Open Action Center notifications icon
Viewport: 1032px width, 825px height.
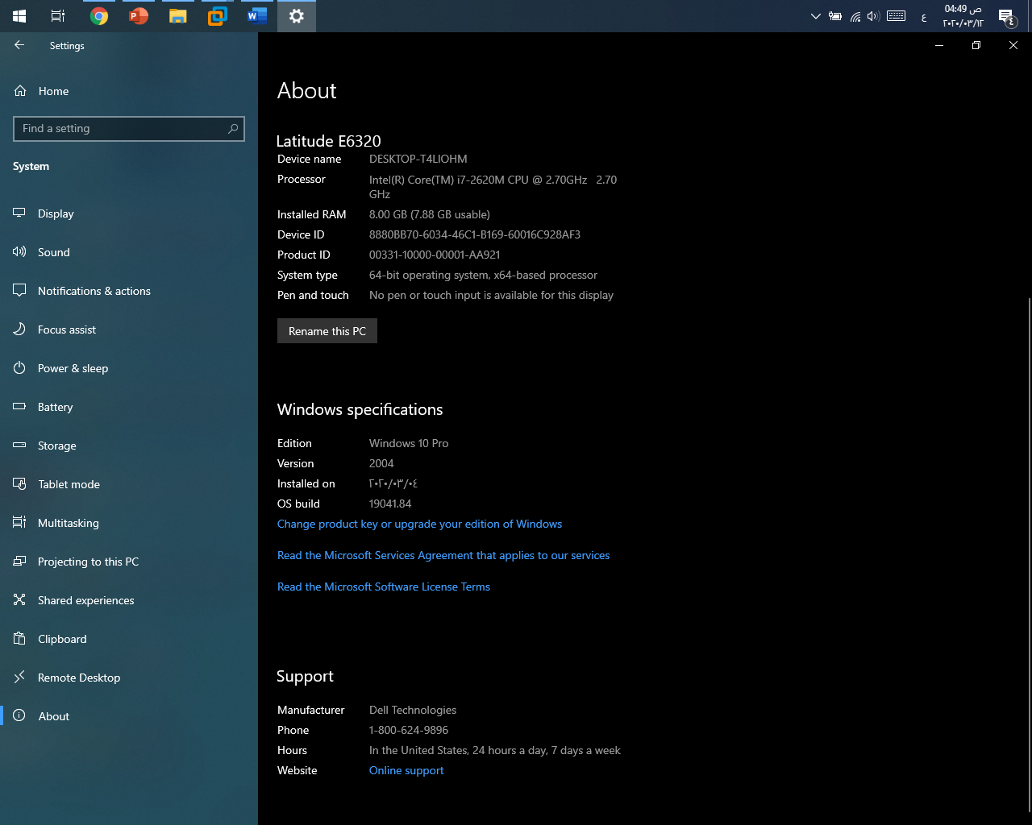click(x=1006, y=16)
